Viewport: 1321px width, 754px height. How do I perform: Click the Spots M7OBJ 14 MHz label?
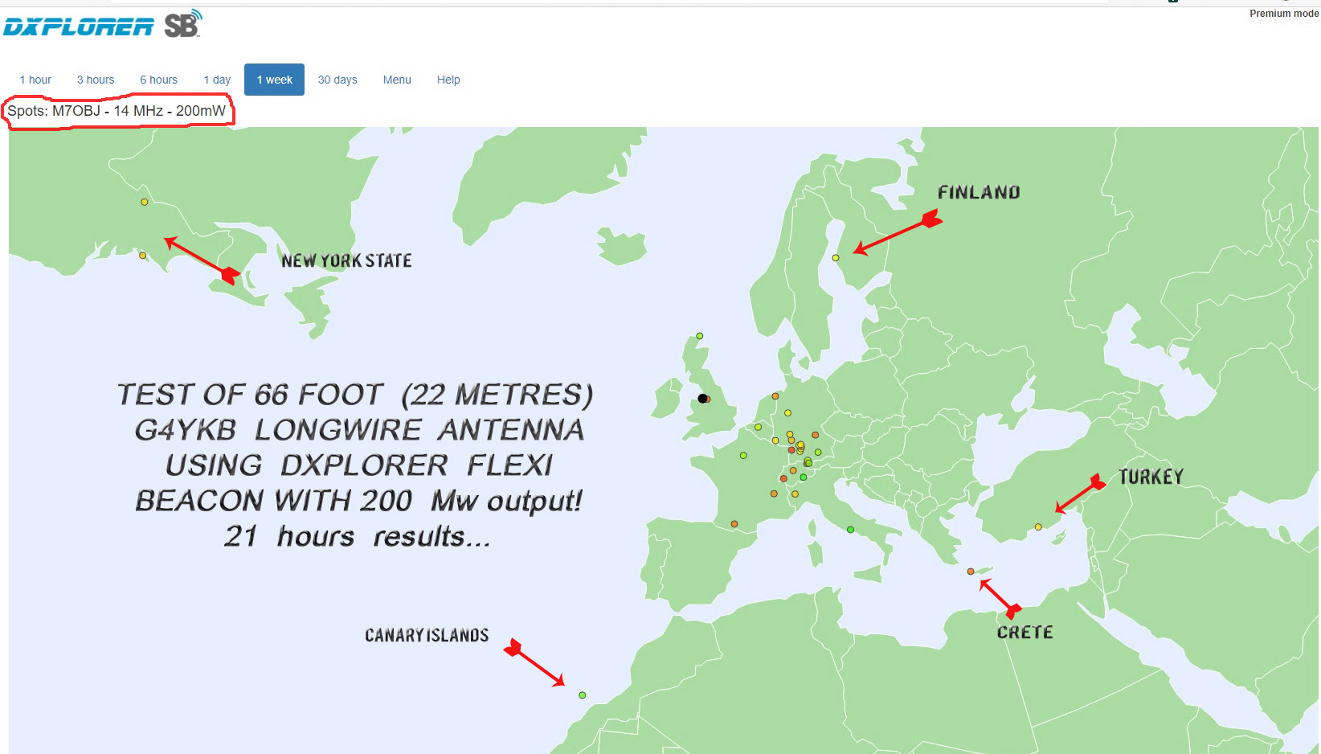pyautogui.click(x=117, y=111)
